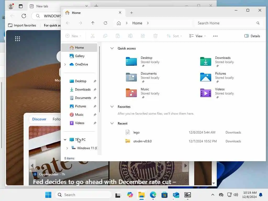Click the Edge refresh button
The height and width of the screenshot is (201, 268).
point(24,16)
